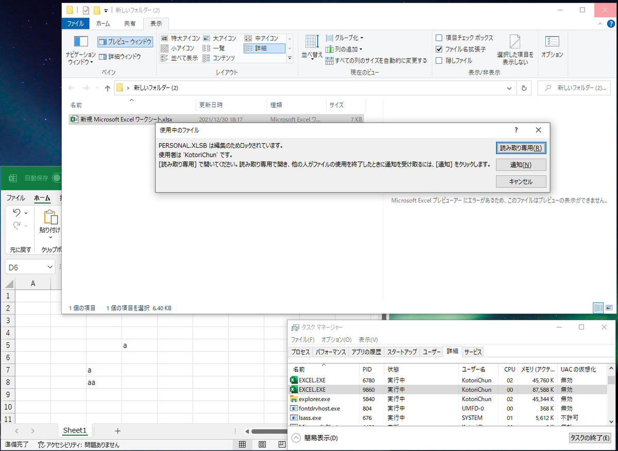Open Excel ファイル menu tab
The image size is (618, 451).
point(15,198)
